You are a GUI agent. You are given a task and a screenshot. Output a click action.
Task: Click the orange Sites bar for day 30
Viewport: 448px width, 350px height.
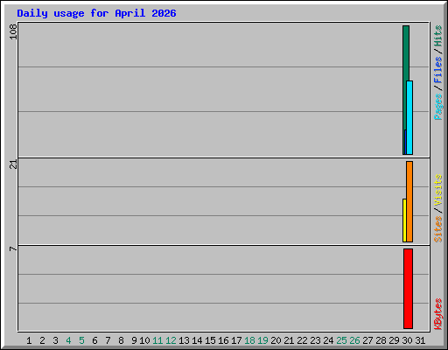[x=409, y=201]
